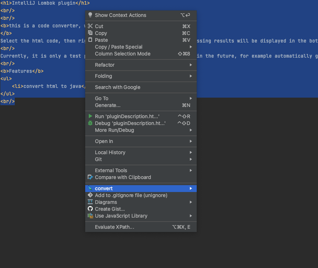Click the </ul> closing tag line

[x=8, y=94]
